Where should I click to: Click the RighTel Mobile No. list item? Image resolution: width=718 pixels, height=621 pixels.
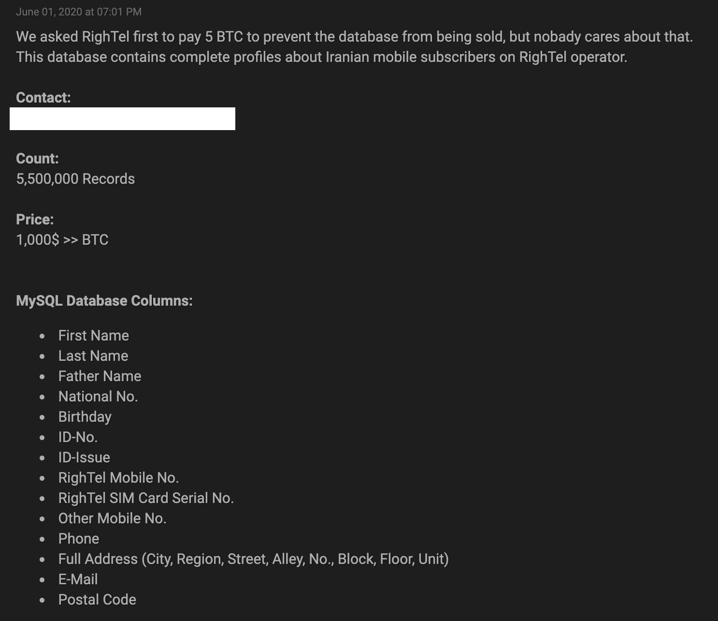pos(119,478)
